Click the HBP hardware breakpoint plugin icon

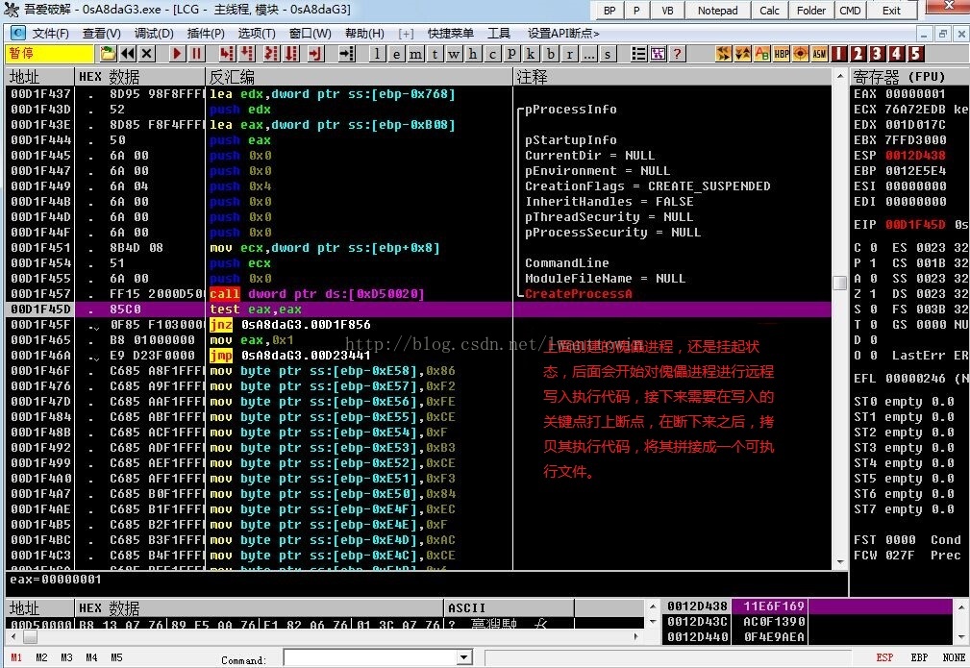782,54
